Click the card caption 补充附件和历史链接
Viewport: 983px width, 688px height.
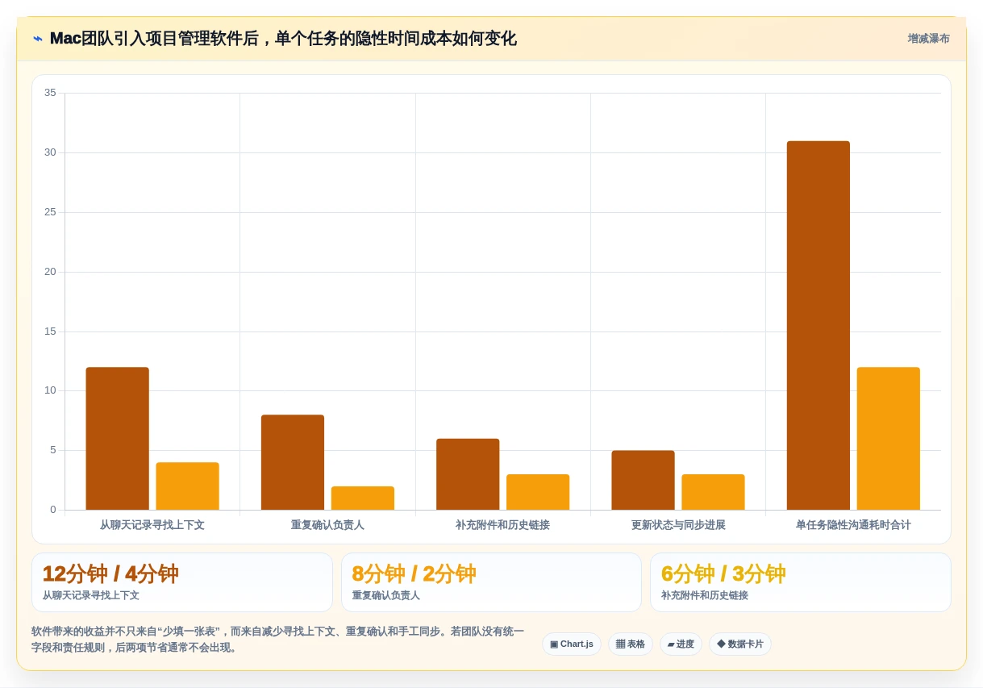point(705,595)
